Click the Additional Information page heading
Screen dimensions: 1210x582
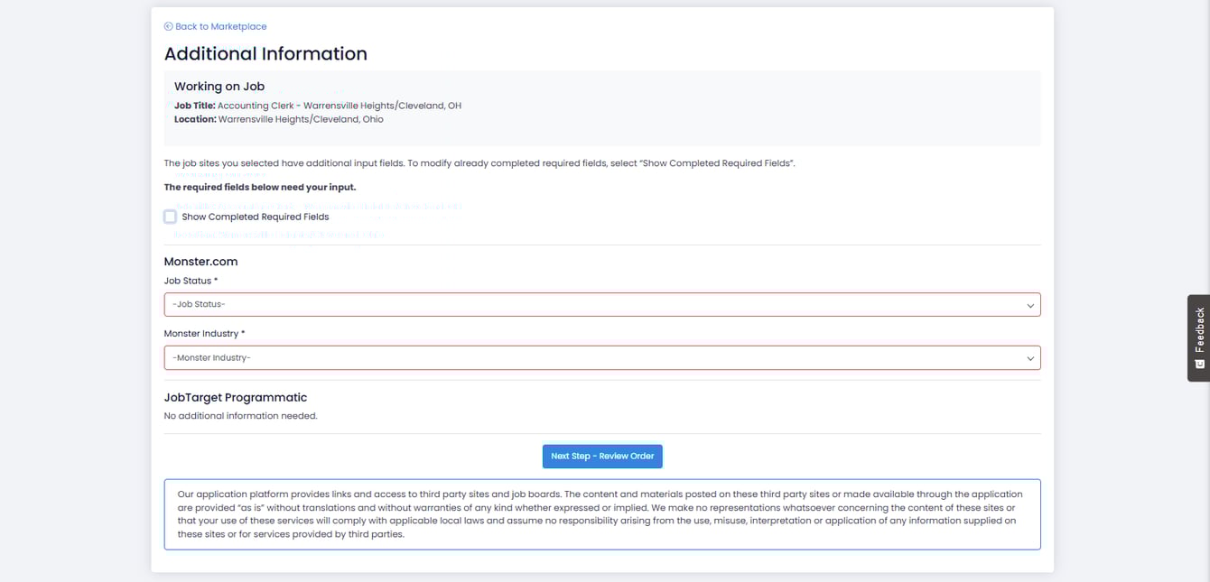point(265,53)
